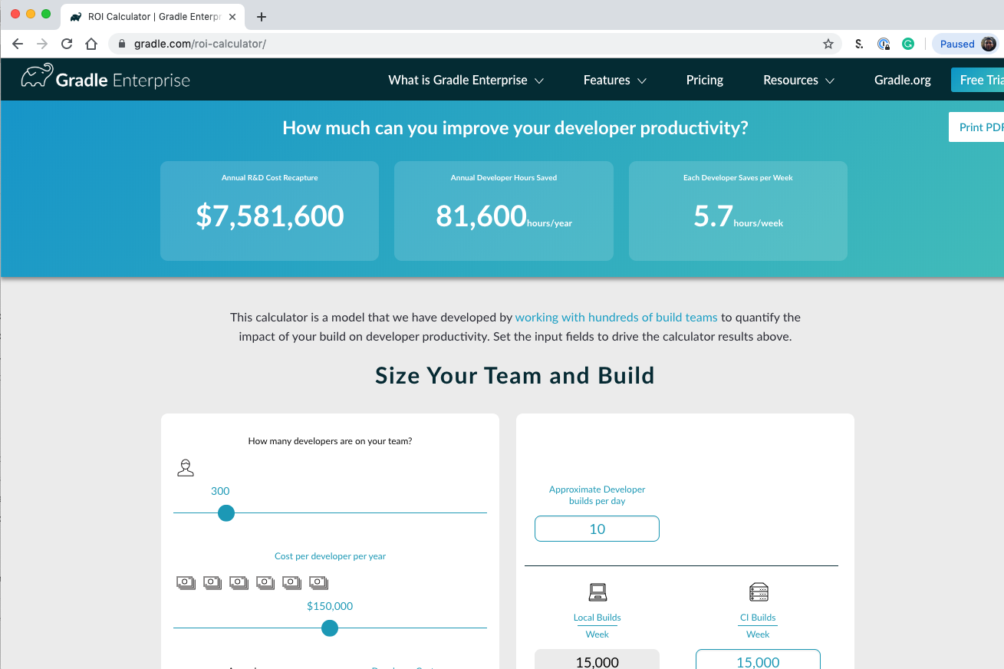1004x669 pixels.
Task: Click the $7,581,600 cost recapture value
Action: (270, 216)
